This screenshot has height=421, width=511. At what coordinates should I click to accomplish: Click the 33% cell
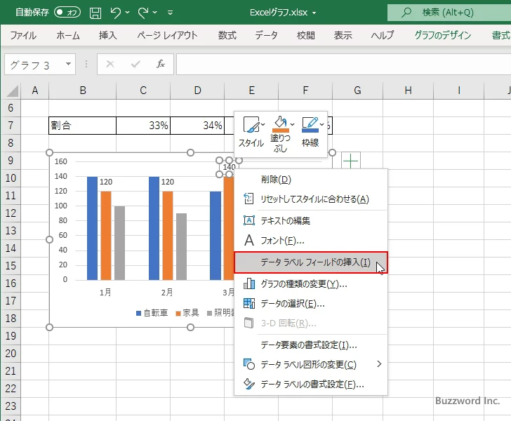tap(143, 126)
